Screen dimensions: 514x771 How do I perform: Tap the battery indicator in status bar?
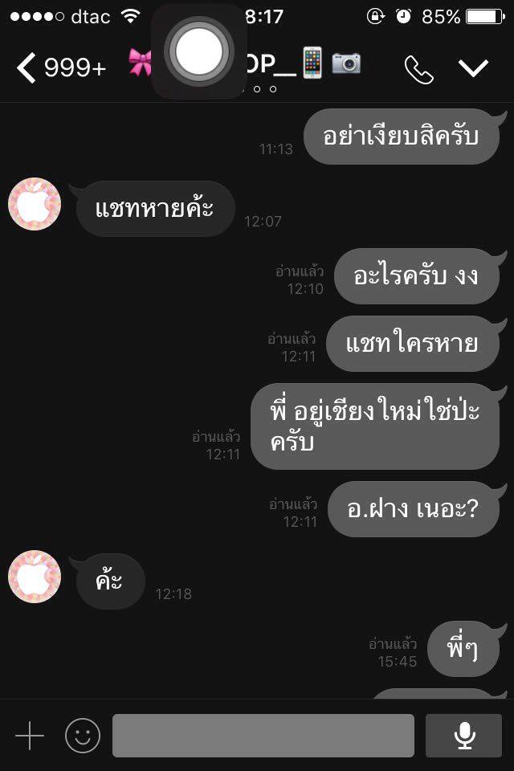tap(485, 17)
